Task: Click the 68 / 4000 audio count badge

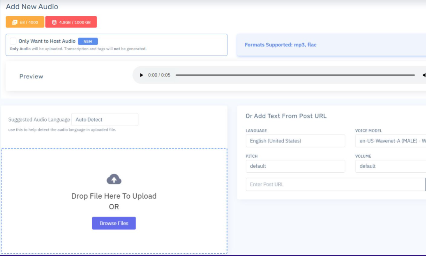Action: coord(25,22)
